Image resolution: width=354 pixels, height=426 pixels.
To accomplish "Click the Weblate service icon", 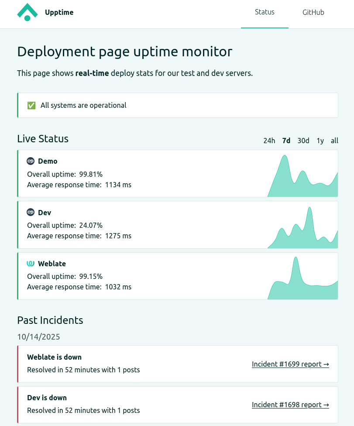I will [x=31, y=264].
